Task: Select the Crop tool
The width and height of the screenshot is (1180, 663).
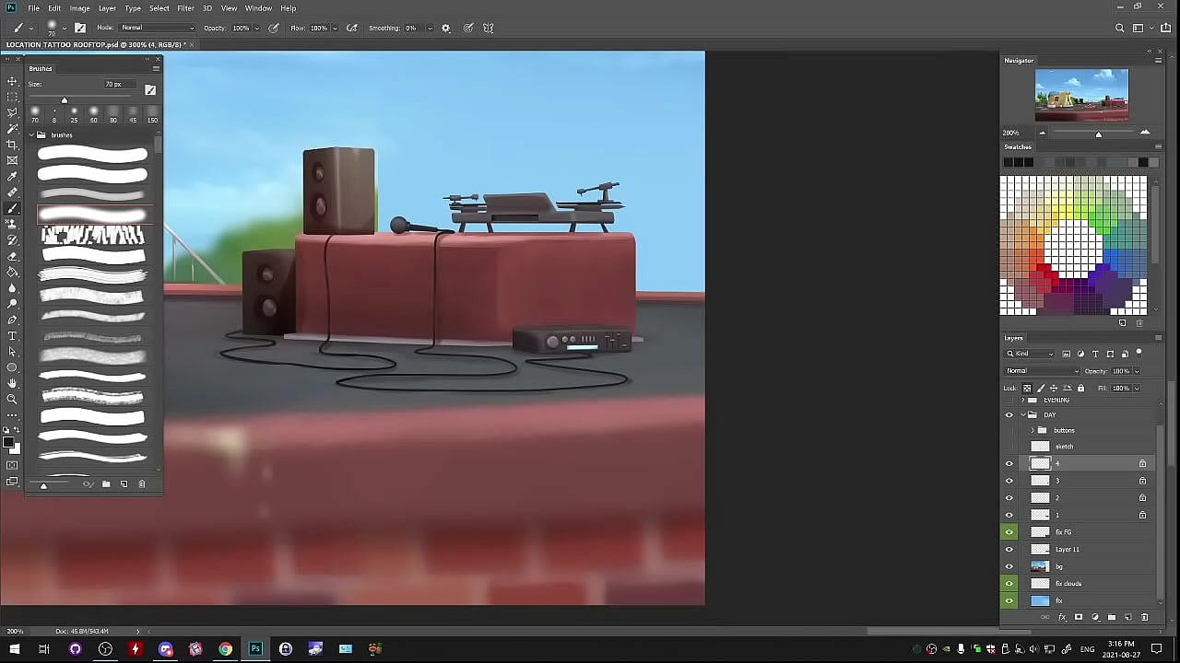Action: pyautogui.click(x=12, y=145)
